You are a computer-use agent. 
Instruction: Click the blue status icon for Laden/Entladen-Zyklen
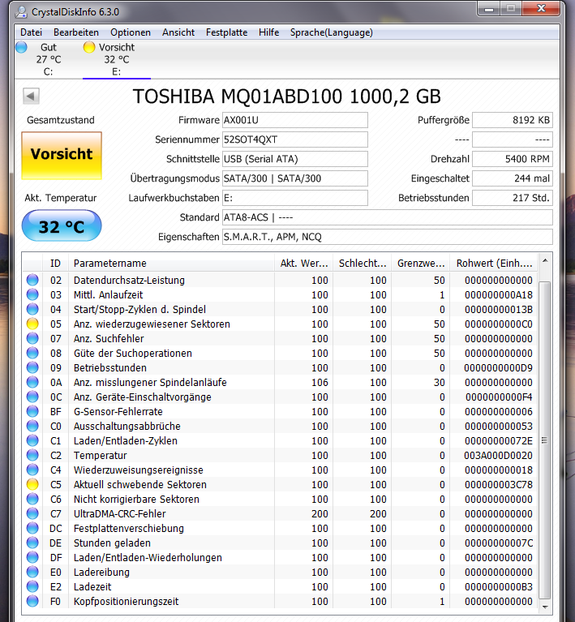32,440
